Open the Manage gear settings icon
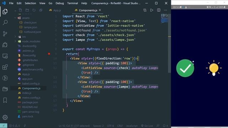This screenshot has width=228, height=128. 5,117
